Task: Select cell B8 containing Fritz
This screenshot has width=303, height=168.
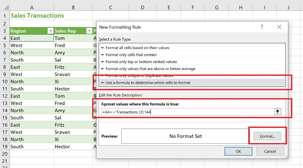Action: pos(73,67)
